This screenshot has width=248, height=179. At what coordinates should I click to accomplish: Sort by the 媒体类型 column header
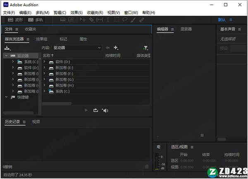coord(143,55)
